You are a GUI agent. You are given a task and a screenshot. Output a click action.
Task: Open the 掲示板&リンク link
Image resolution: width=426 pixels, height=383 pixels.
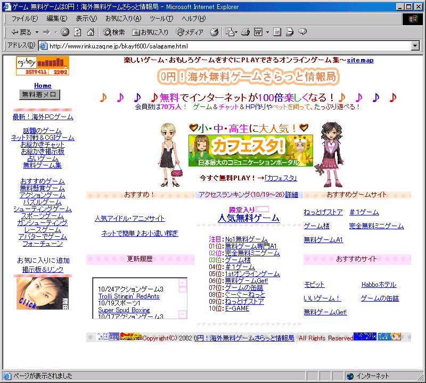tap(43, 270)
